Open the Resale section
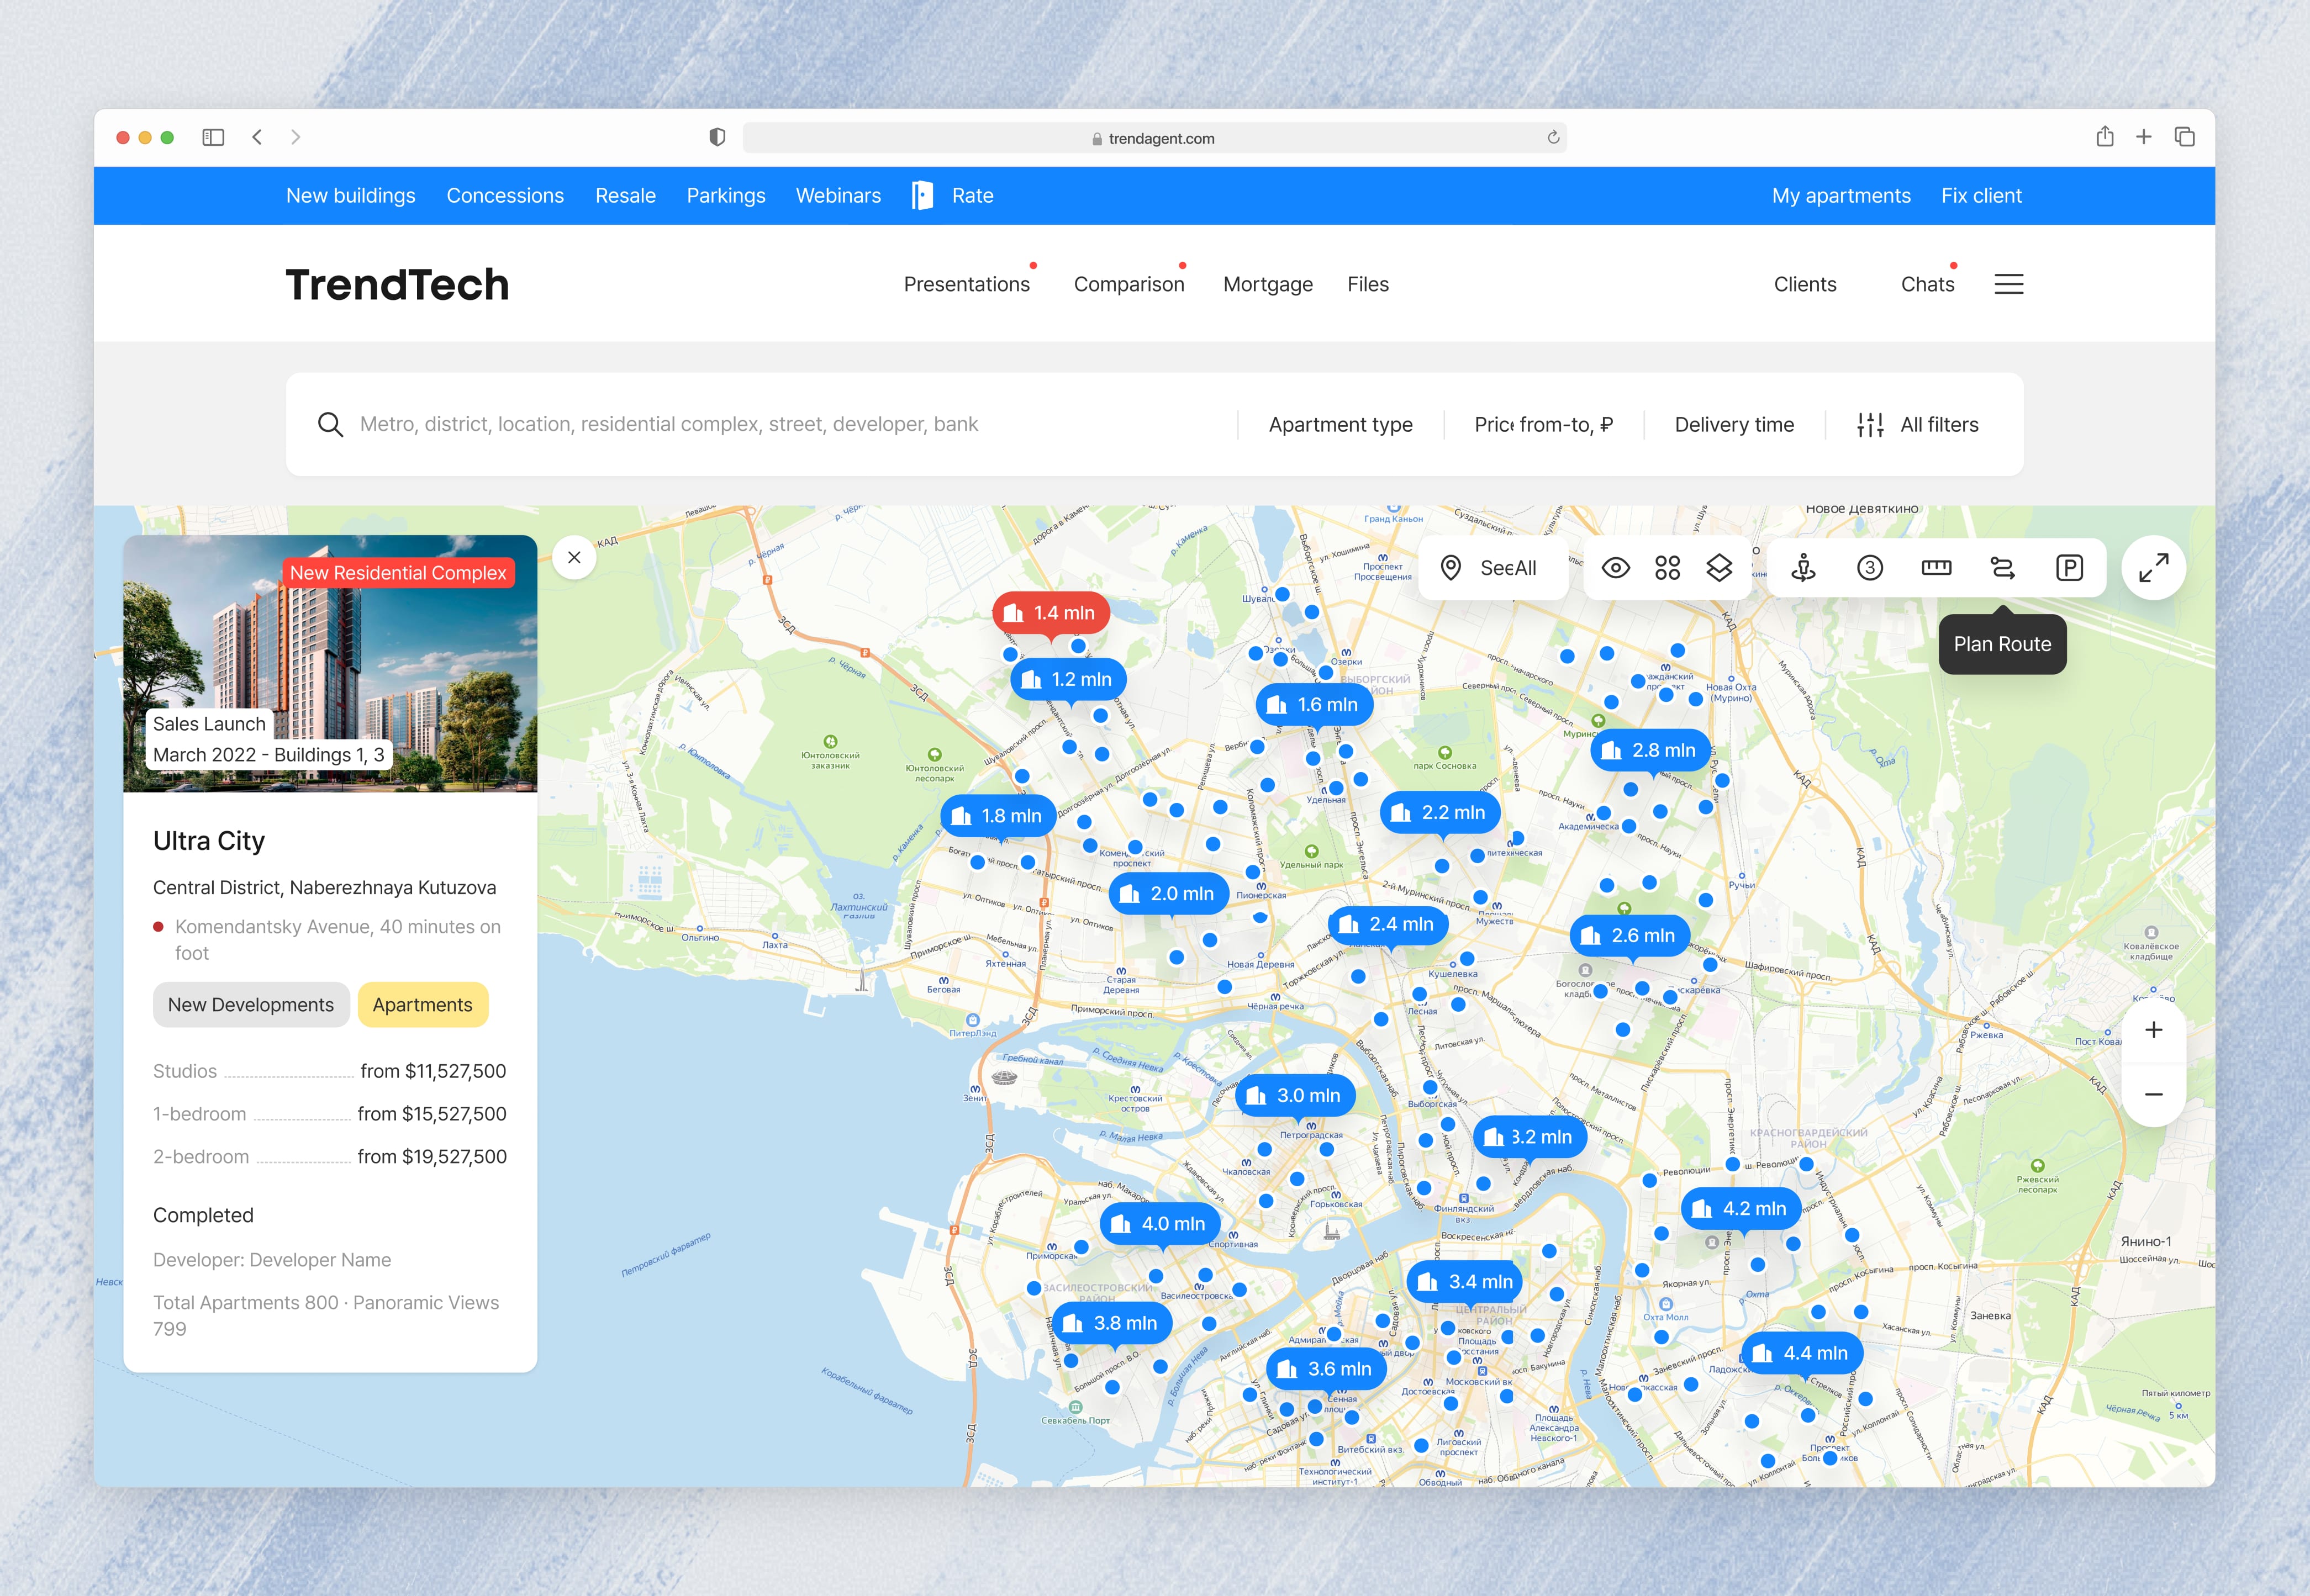 (625, 195)
